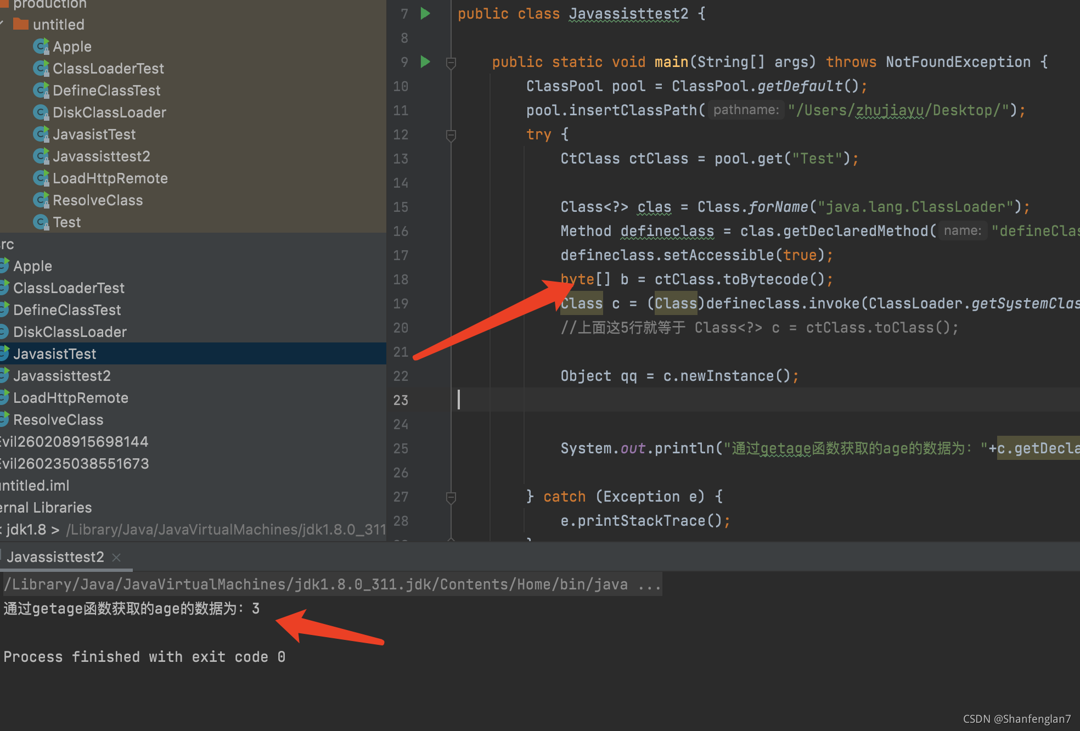Collapse main method fold marker at line 9
Viewport: 1080px width, 731px height.
pyautogui.click(x=451, y=63)
